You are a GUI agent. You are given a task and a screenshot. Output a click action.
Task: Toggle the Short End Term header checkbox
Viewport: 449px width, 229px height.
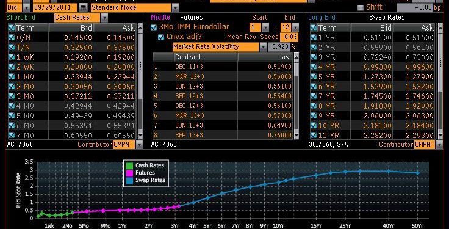(12, 28)
